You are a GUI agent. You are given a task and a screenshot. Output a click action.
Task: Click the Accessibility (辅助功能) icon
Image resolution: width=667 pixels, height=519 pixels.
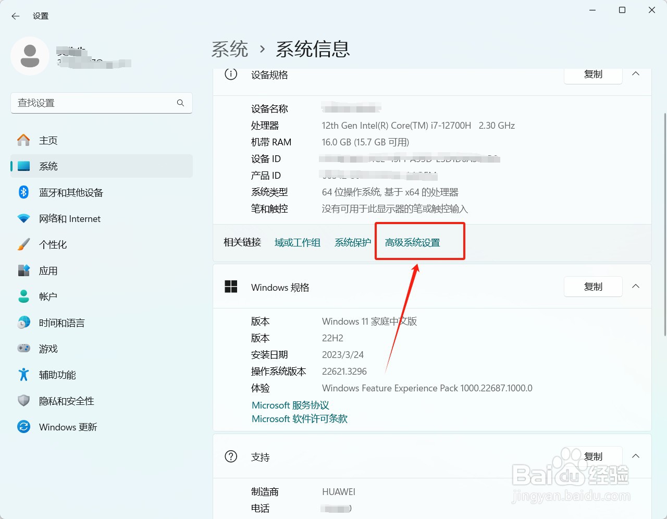pos(23,375)
